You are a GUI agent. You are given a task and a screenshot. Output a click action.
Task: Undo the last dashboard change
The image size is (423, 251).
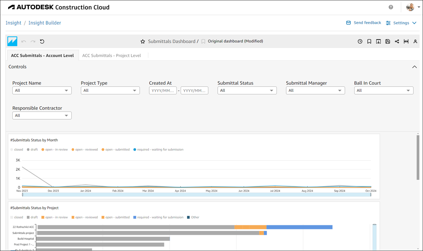click(x=24, y=41)
